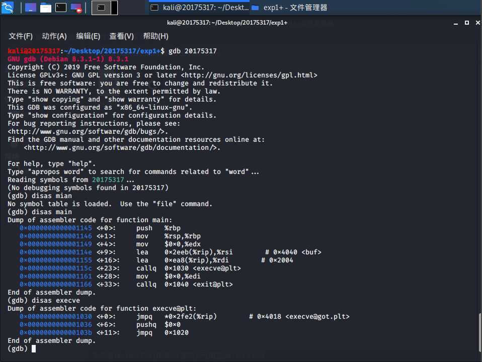Click the address 0x000000000000115c line
The height and width of the screenshot is (362, 482).
click(56, 268)
